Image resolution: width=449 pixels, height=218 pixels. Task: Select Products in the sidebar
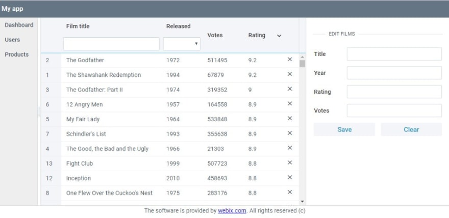coord(17,54)
